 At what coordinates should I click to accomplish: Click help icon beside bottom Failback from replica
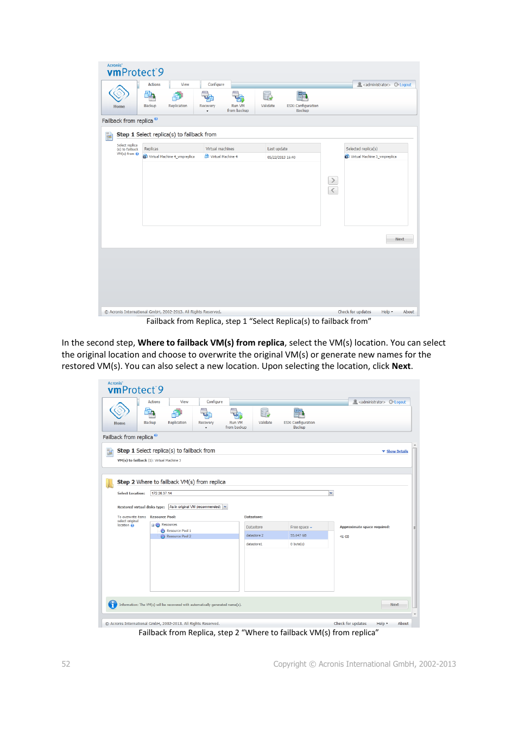coord(156,435)
